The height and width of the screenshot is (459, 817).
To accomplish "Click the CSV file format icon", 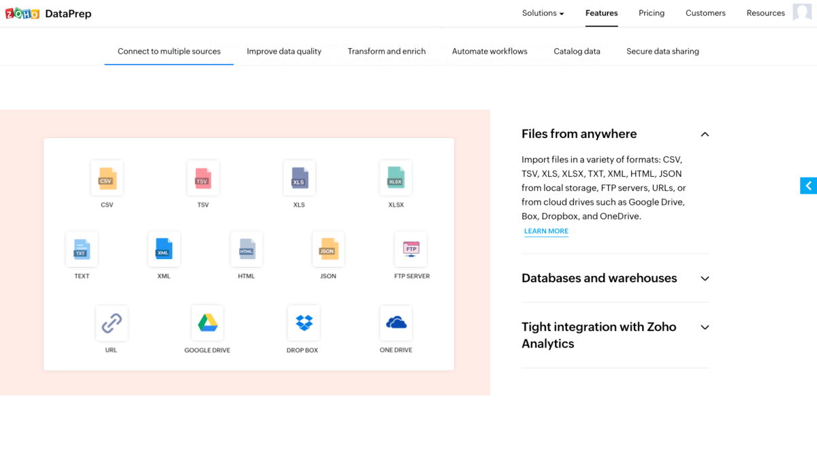I will coord(107,178).
